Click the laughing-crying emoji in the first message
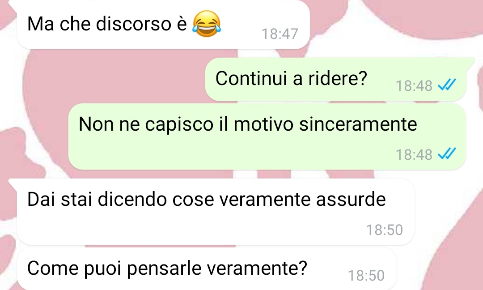The image size is (483, 290). (x=207, y=24)
